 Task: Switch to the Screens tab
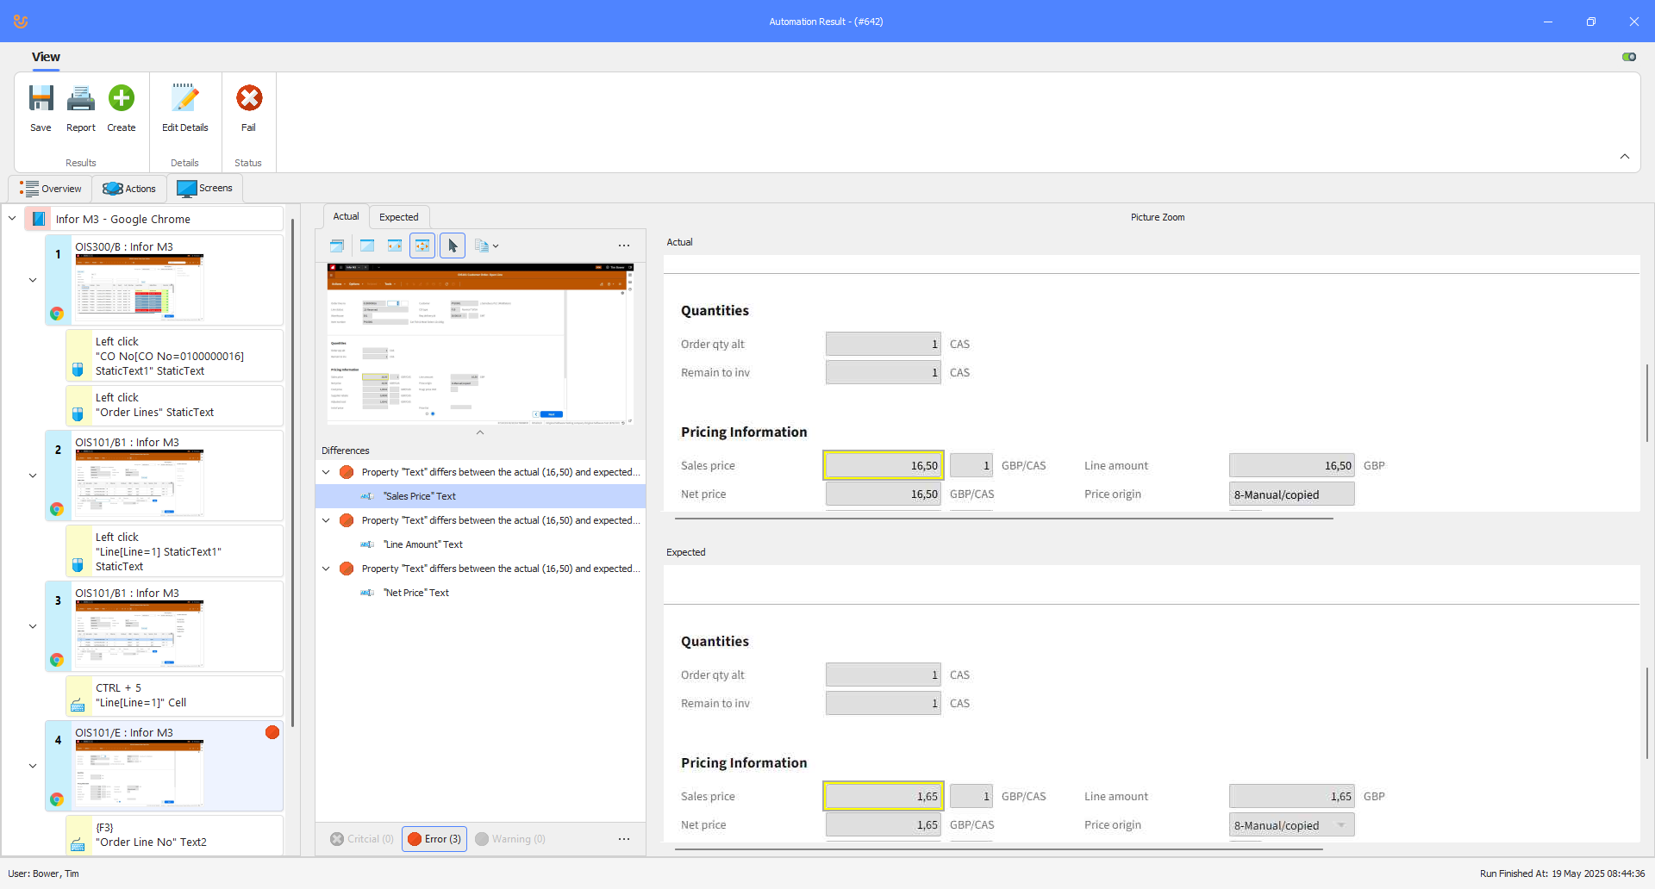click(x=205, y=189)
